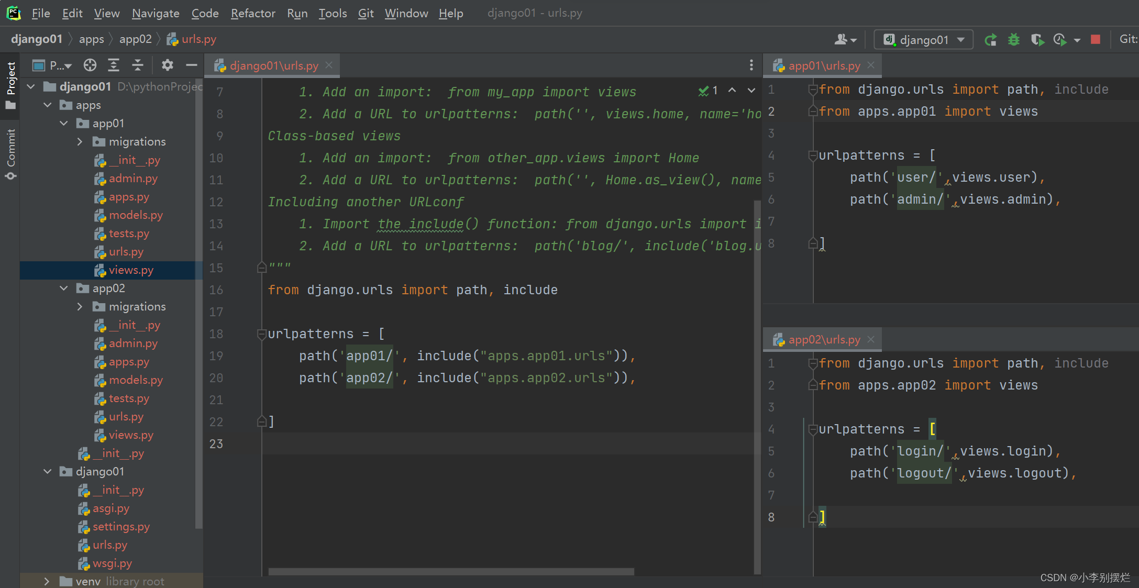
Task: Close the app01\urls.py tab
Action: (871, 65)
